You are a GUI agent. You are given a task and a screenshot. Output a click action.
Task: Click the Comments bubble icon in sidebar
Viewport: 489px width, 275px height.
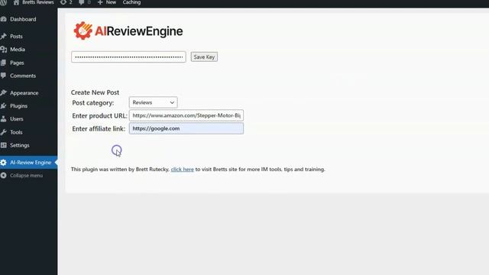point(3,76)
